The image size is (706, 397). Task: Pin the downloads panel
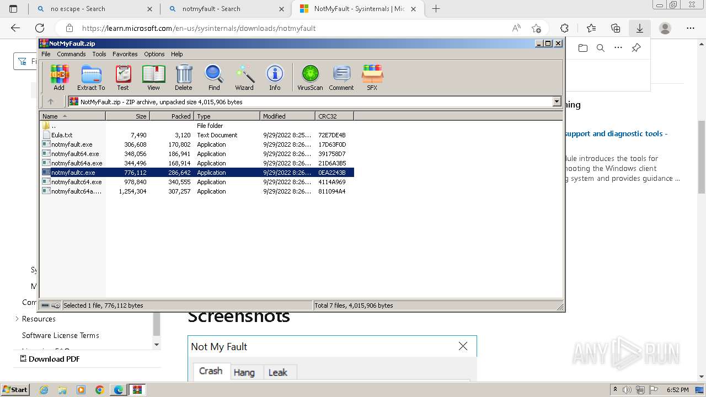pyautogui.click(x=636, y=48)
